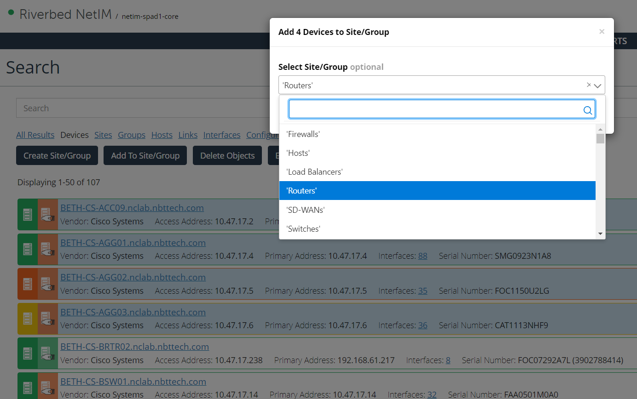This screenshot has height=399, width=637.
Task: Open the BETH-CS-AGG01.nclab.nbttech.com device link
Action: coord(133,243)
